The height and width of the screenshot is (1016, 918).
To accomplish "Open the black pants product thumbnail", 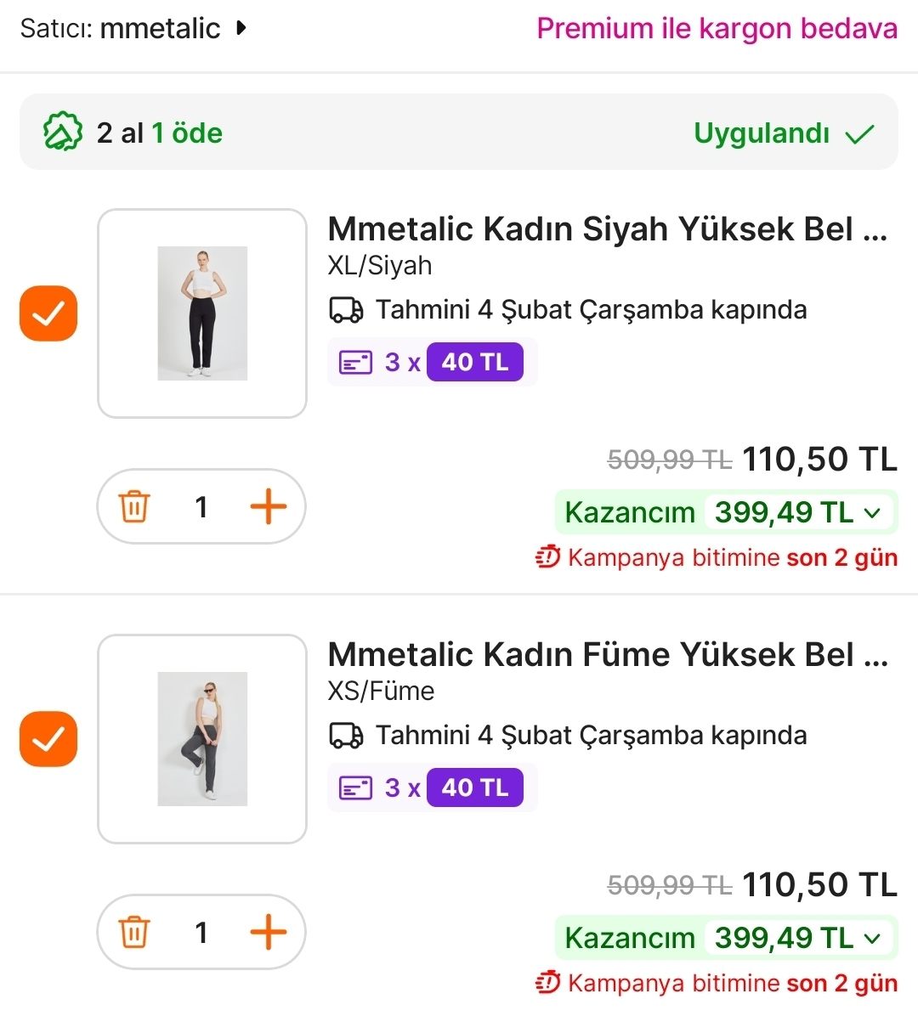I will 202,313.
